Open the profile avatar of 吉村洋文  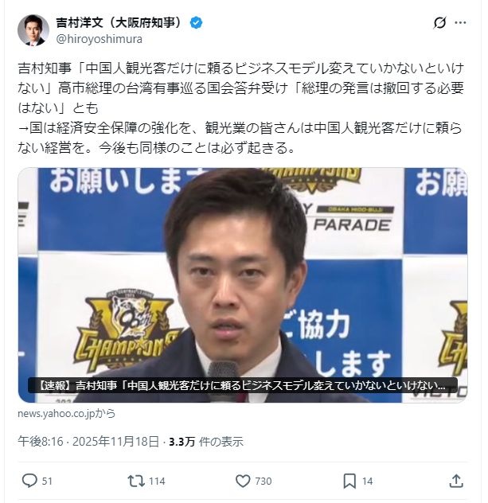tap(33, 30)
